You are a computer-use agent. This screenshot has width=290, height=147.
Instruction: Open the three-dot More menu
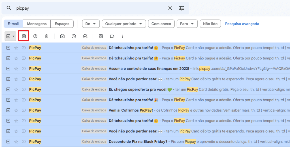pos(123,36)
